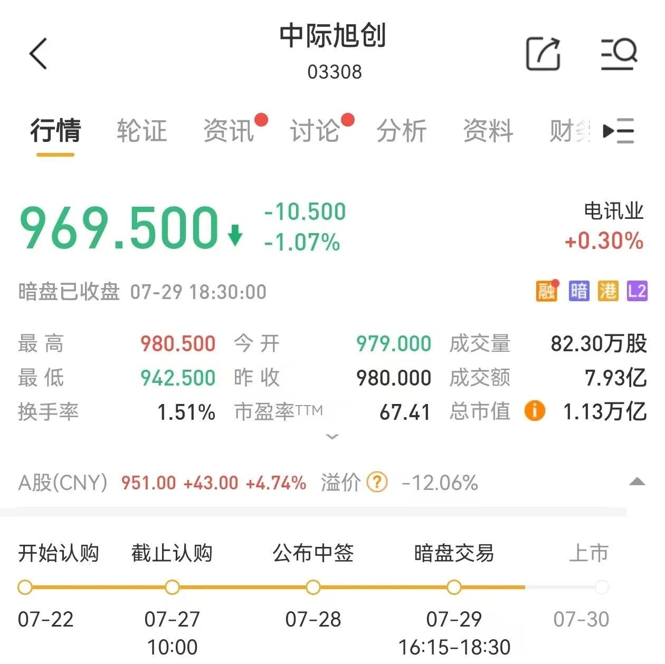Open the stock search list icon
Image resolution: width=665 pixels, height=664 pixels.
coord(619,54)
